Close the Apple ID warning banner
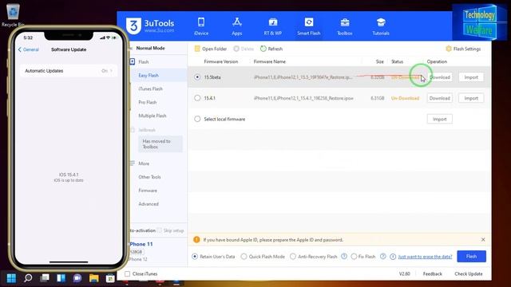Viewport: 511px width, 287px height. 483,239
